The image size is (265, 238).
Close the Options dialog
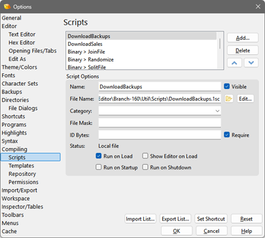[258, 7]
